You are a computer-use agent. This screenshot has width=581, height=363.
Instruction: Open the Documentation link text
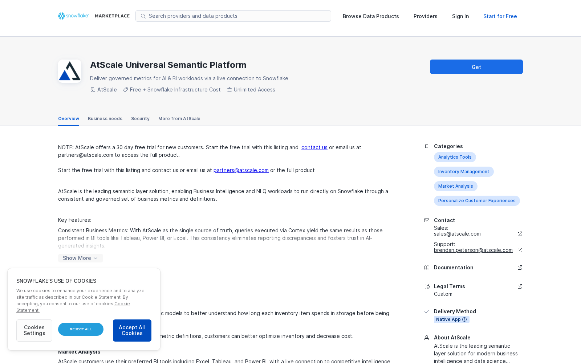454,268
